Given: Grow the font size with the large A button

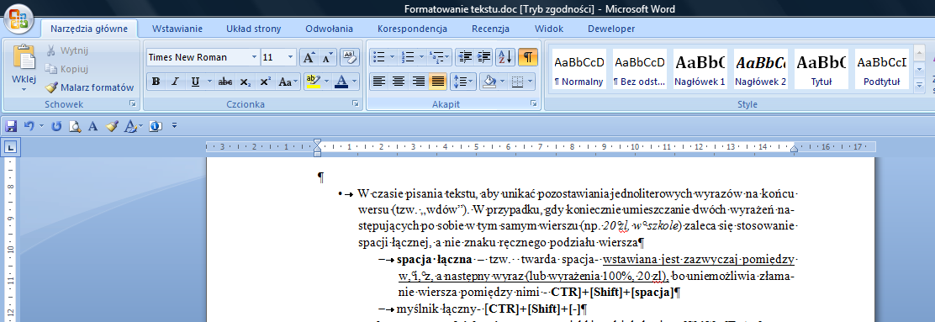Looking at the screenshot, I should [309, 57].
